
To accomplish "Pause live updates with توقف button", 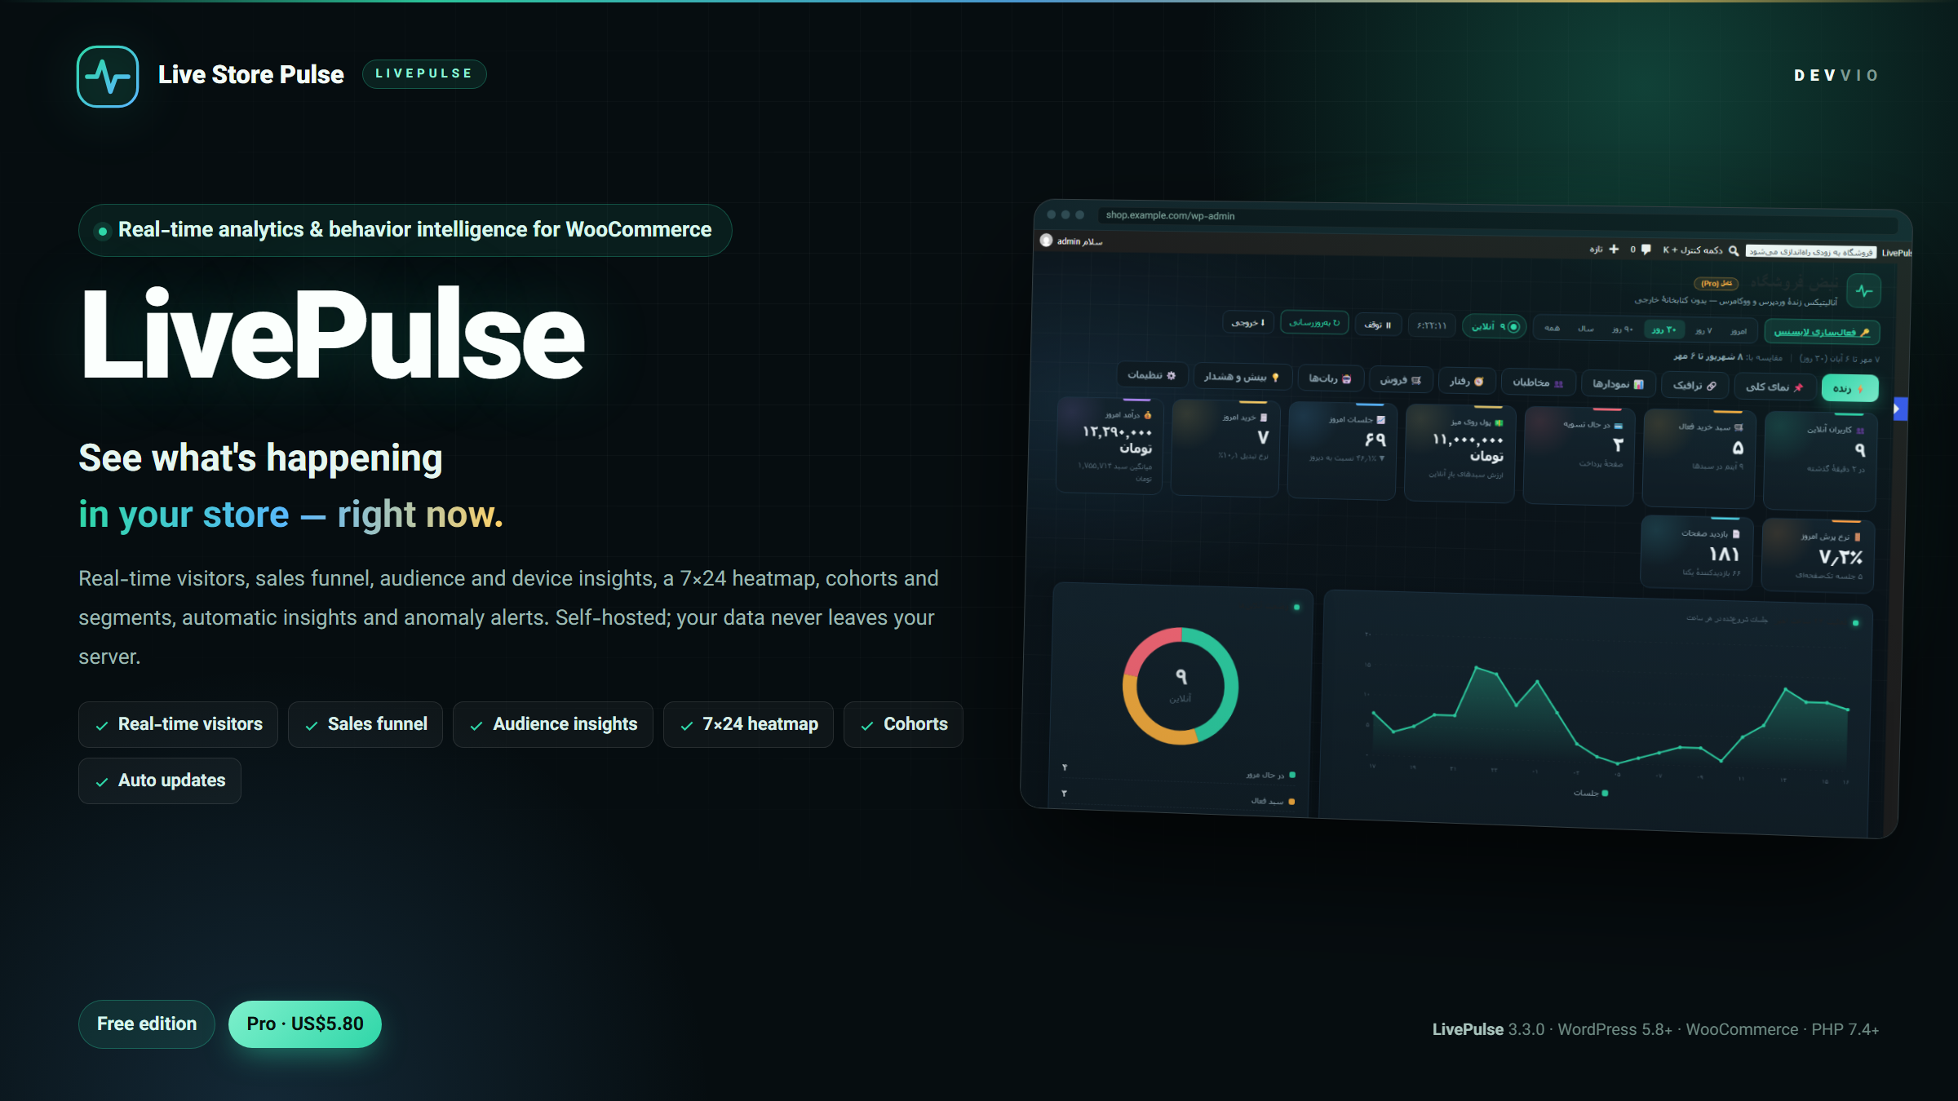I will [x=1378, y=325].
